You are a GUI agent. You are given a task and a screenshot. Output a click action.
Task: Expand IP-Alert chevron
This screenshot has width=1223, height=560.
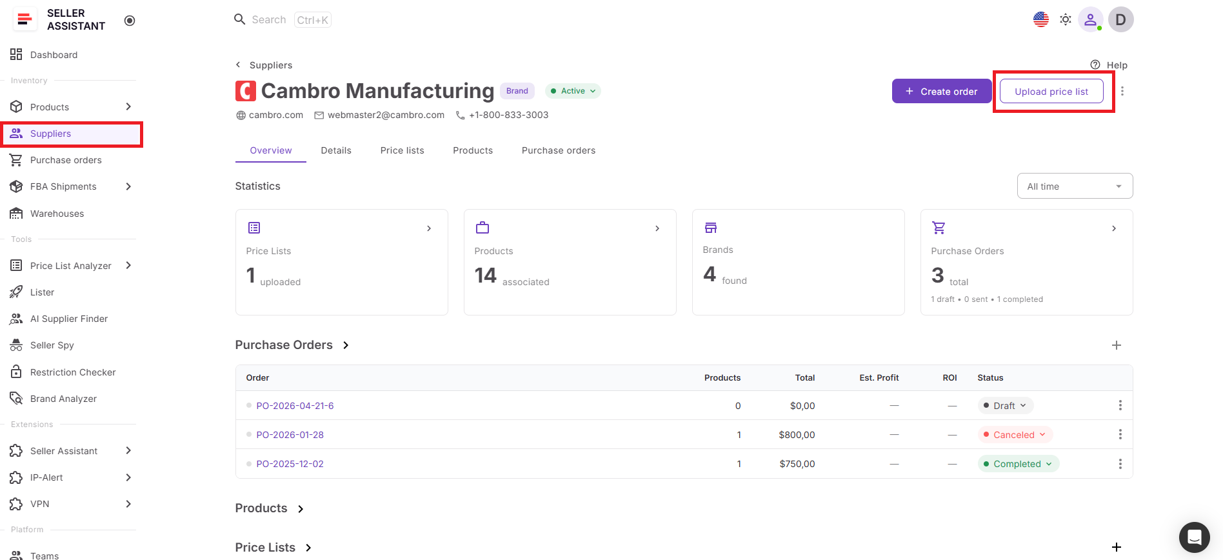tap(128, 477)
